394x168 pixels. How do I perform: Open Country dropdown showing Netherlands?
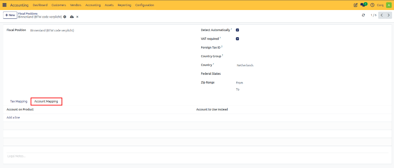(x=312, y=65)
